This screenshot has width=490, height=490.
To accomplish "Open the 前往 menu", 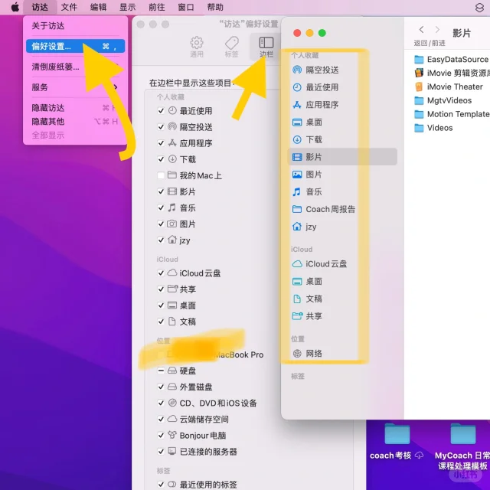I will (156, 7).
